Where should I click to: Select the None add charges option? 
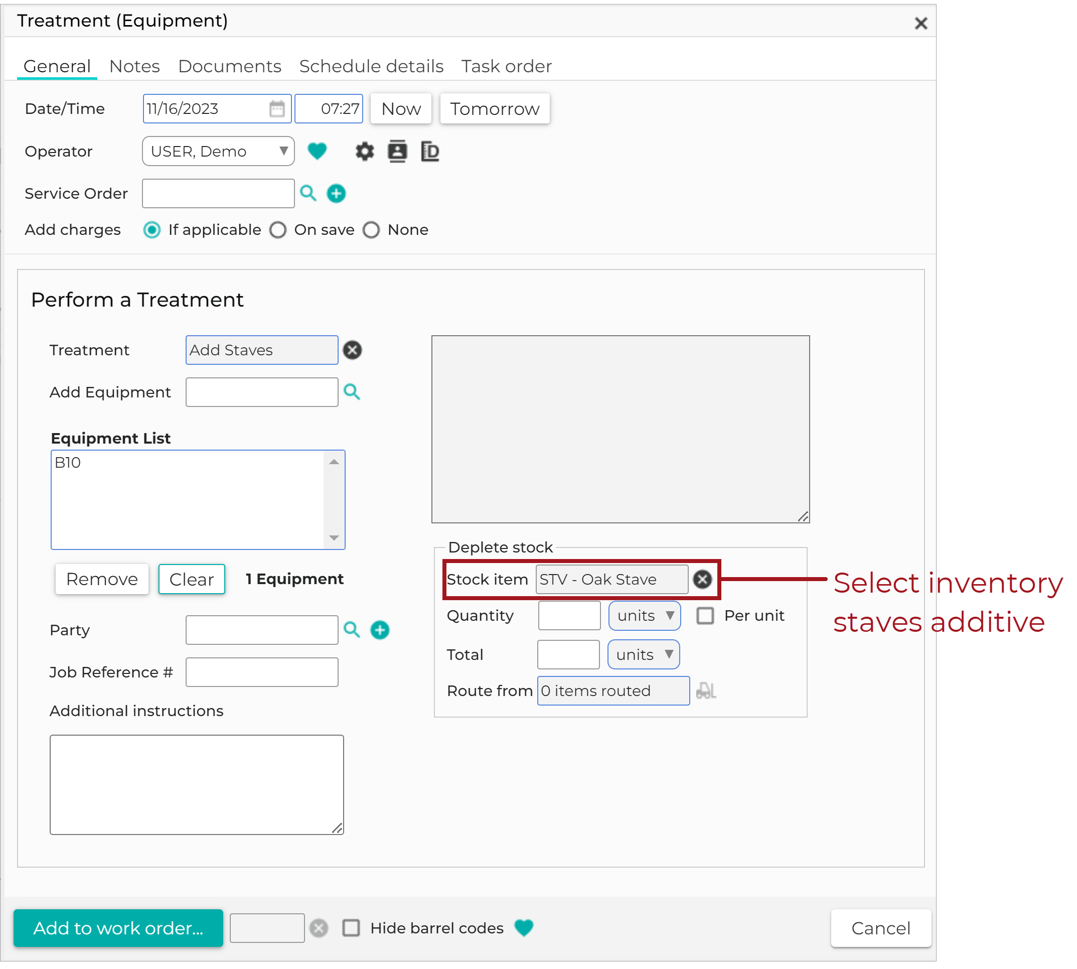pos(371,230)
